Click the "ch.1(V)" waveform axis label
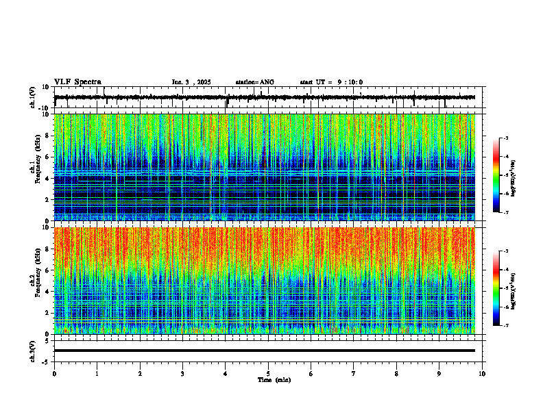Screen dimensions: 543x419 point(33,97)
